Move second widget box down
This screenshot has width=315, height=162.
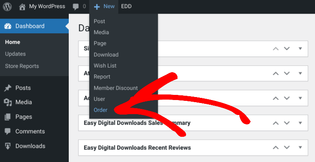click(287, 74)
